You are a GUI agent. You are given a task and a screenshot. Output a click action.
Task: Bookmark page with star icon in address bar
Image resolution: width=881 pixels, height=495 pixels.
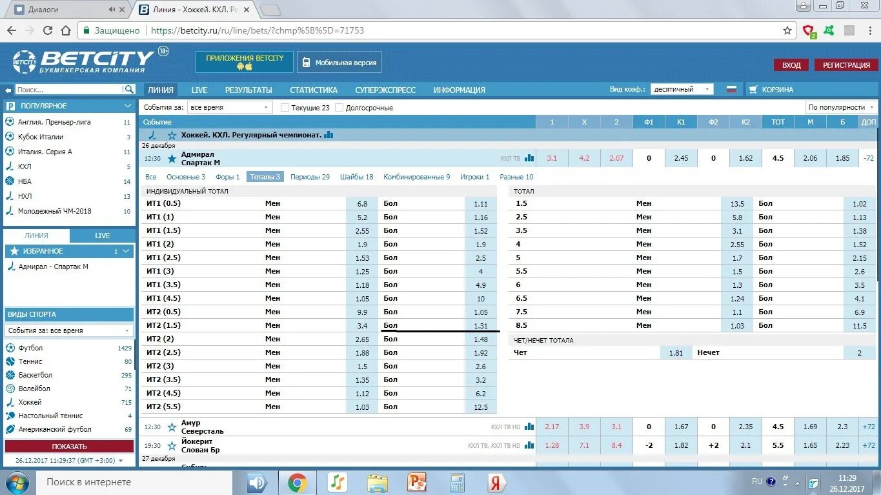coord(787,30)
